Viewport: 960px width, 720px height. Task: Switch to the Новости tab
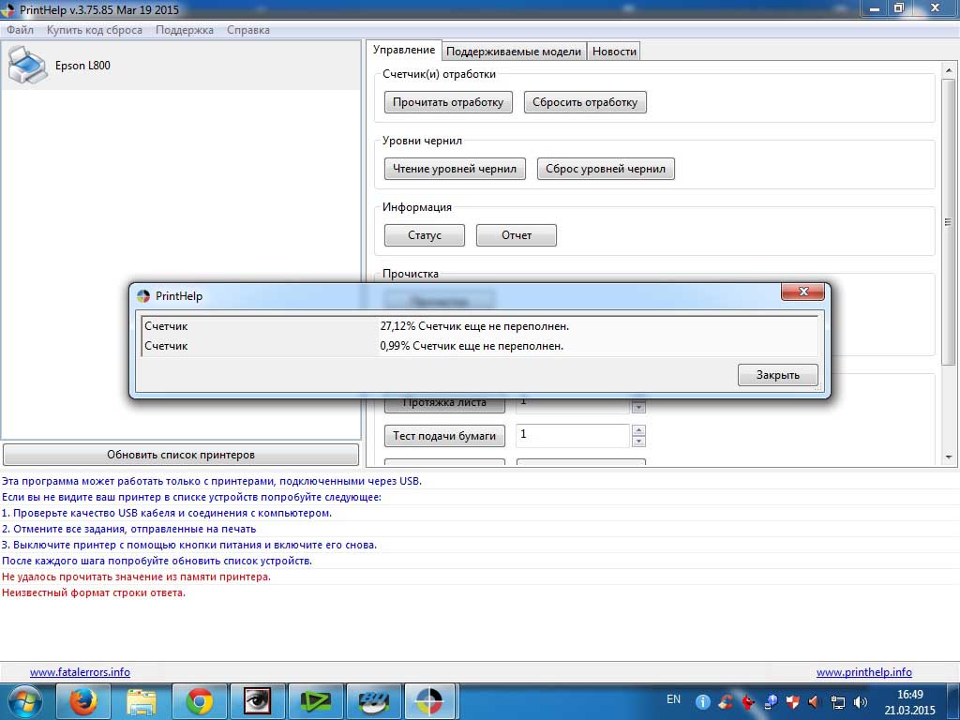tap(614, 52)
